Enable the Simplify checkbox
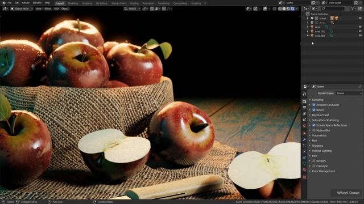This screenshot has height=204, width=364. 314,161
